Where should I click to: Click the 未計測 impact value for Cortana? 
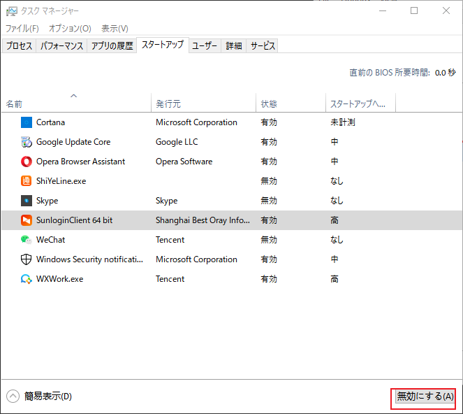pos(342,122)
